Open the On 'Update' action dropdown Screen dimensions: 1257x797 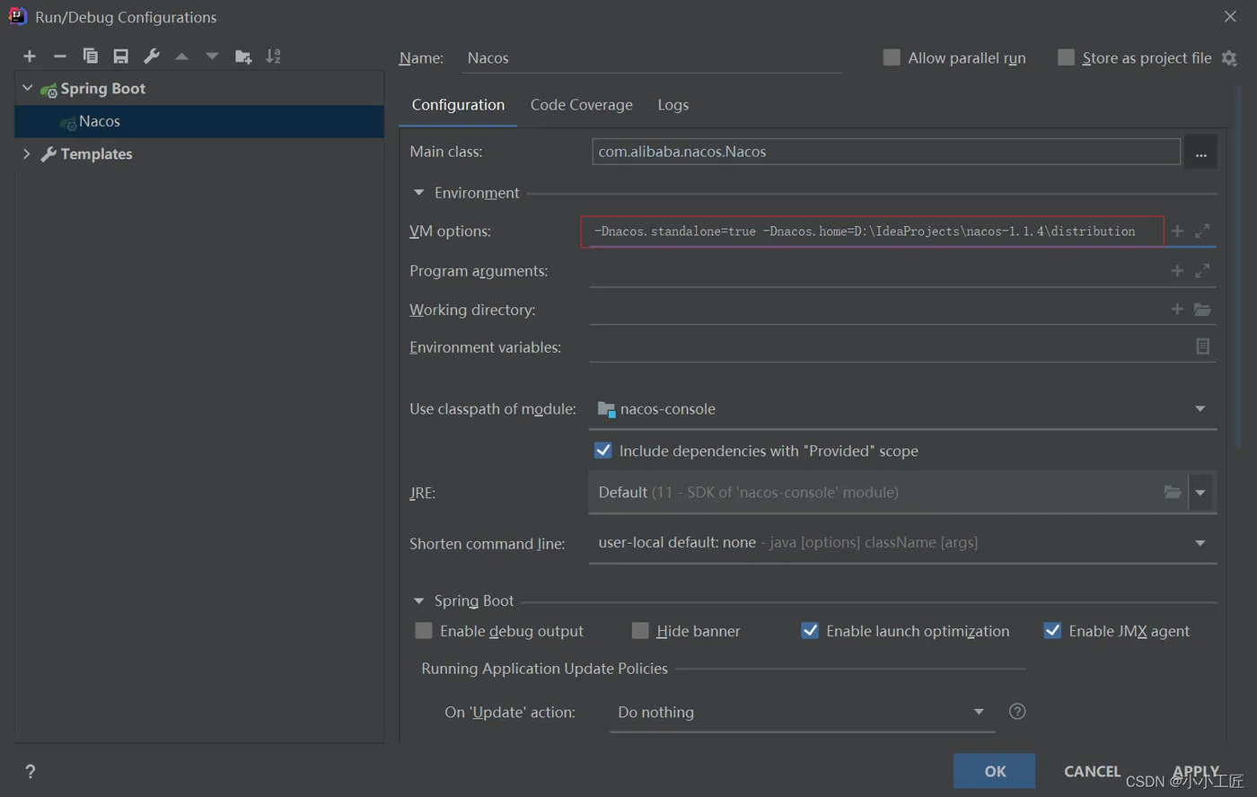tap(979, 712)
